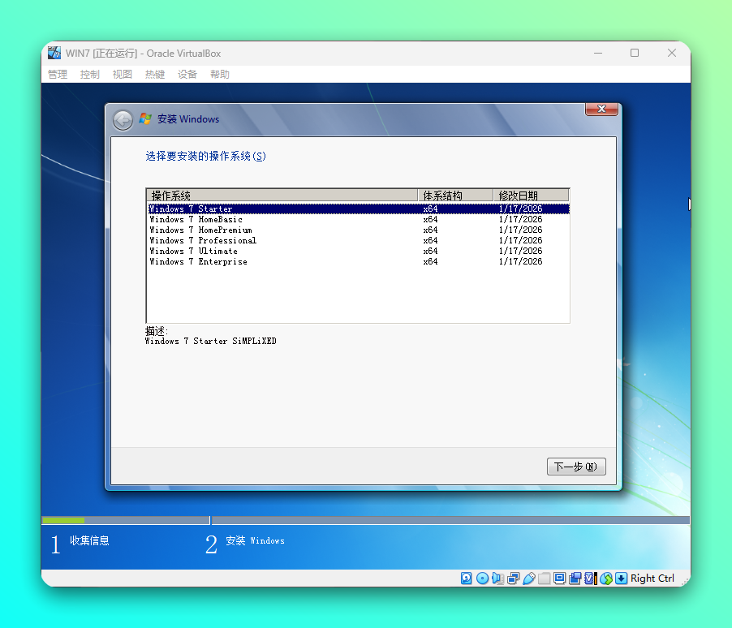This screenshot has height=628, width=732.
Task: Open the 设备 (Devices) menu
Action: 187,74
